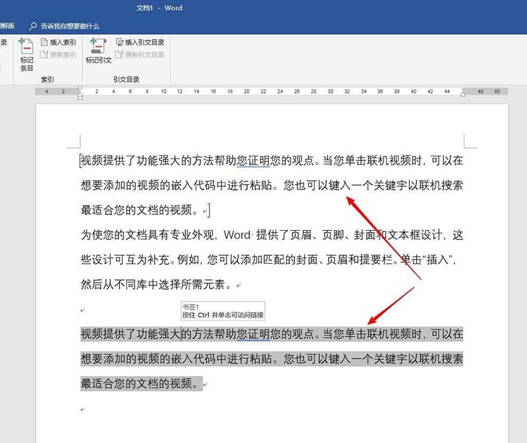Click the 告诉我你想要做什么 search field
This screenshot has width=527, height=443.
pos(70,26)
